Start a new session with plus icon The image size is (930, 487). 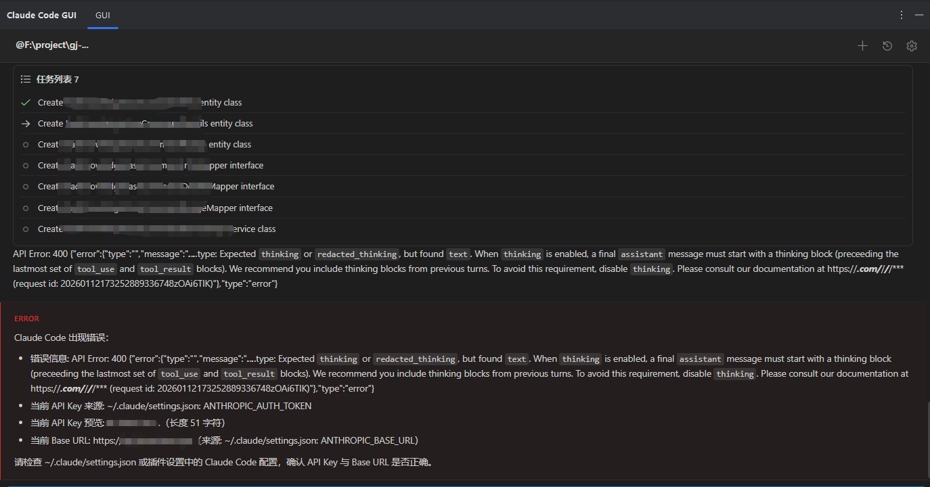(862, 46)
